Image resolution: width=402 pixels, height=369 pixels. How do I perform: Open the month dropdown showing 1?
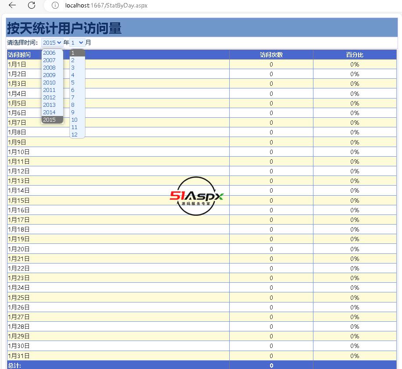tap(77, 42)
